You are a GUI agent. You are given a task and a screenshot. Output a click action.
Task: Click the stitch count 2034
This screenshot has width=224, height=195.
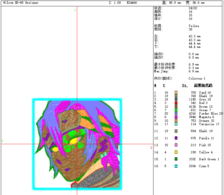192,166
